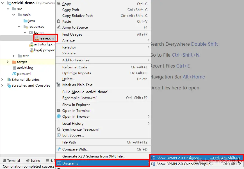Click the Edit Scopes circle icon
This screenshot has width=244, height=169.
pyautogui.click(x=59, y=135)
